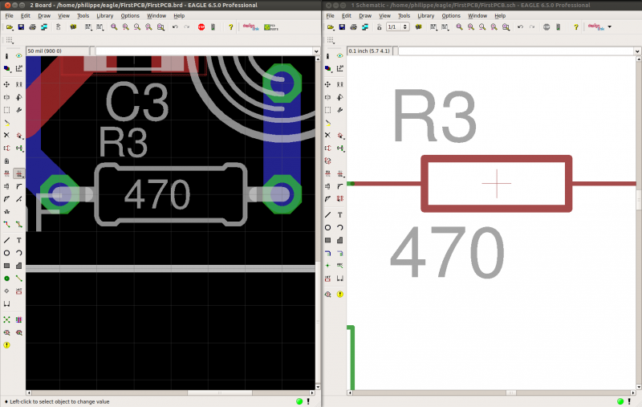The image size is (642, 407).
Task: Select the Info tool in Board palette
Action: (7, 56)
